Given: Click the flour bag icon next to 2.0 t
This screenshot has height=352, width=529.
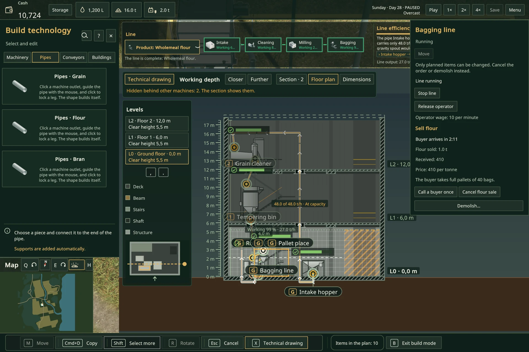Looking at the screenshot, I should tap(152, 10).
